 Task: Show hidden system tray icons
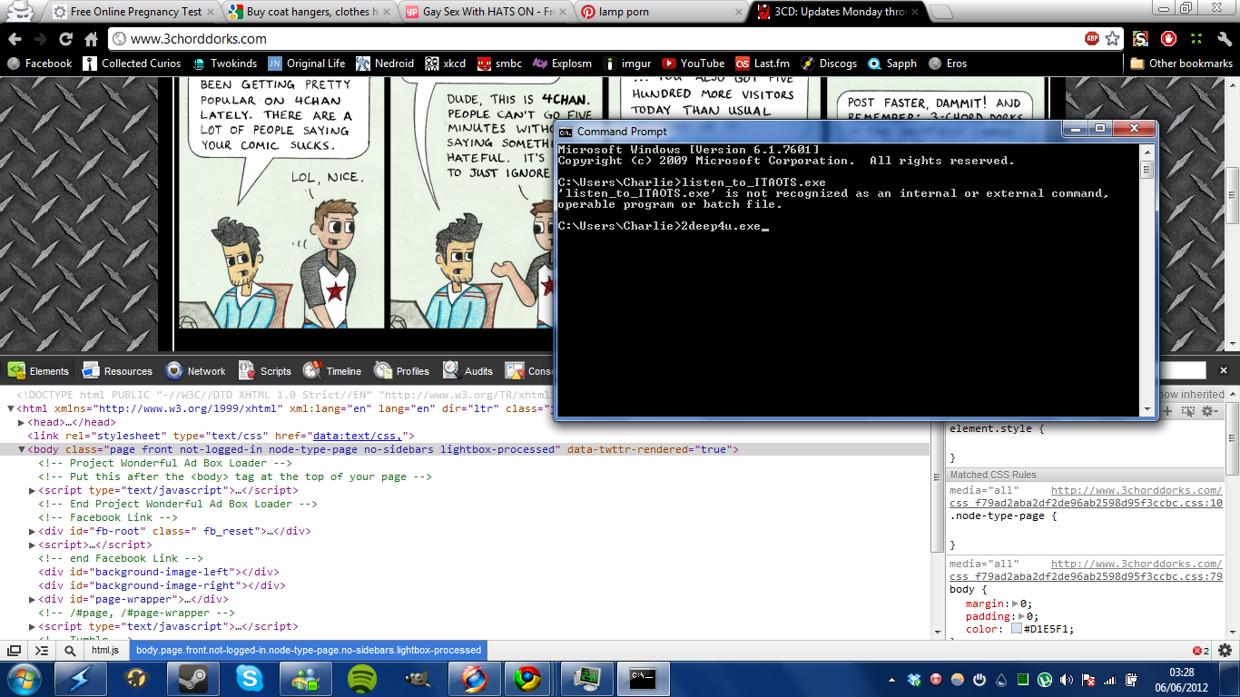click(x=891, y=680)
